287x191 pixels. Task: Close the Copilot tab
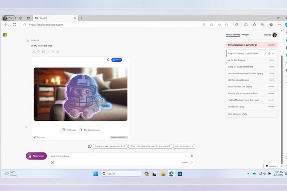tap(75, 18)
